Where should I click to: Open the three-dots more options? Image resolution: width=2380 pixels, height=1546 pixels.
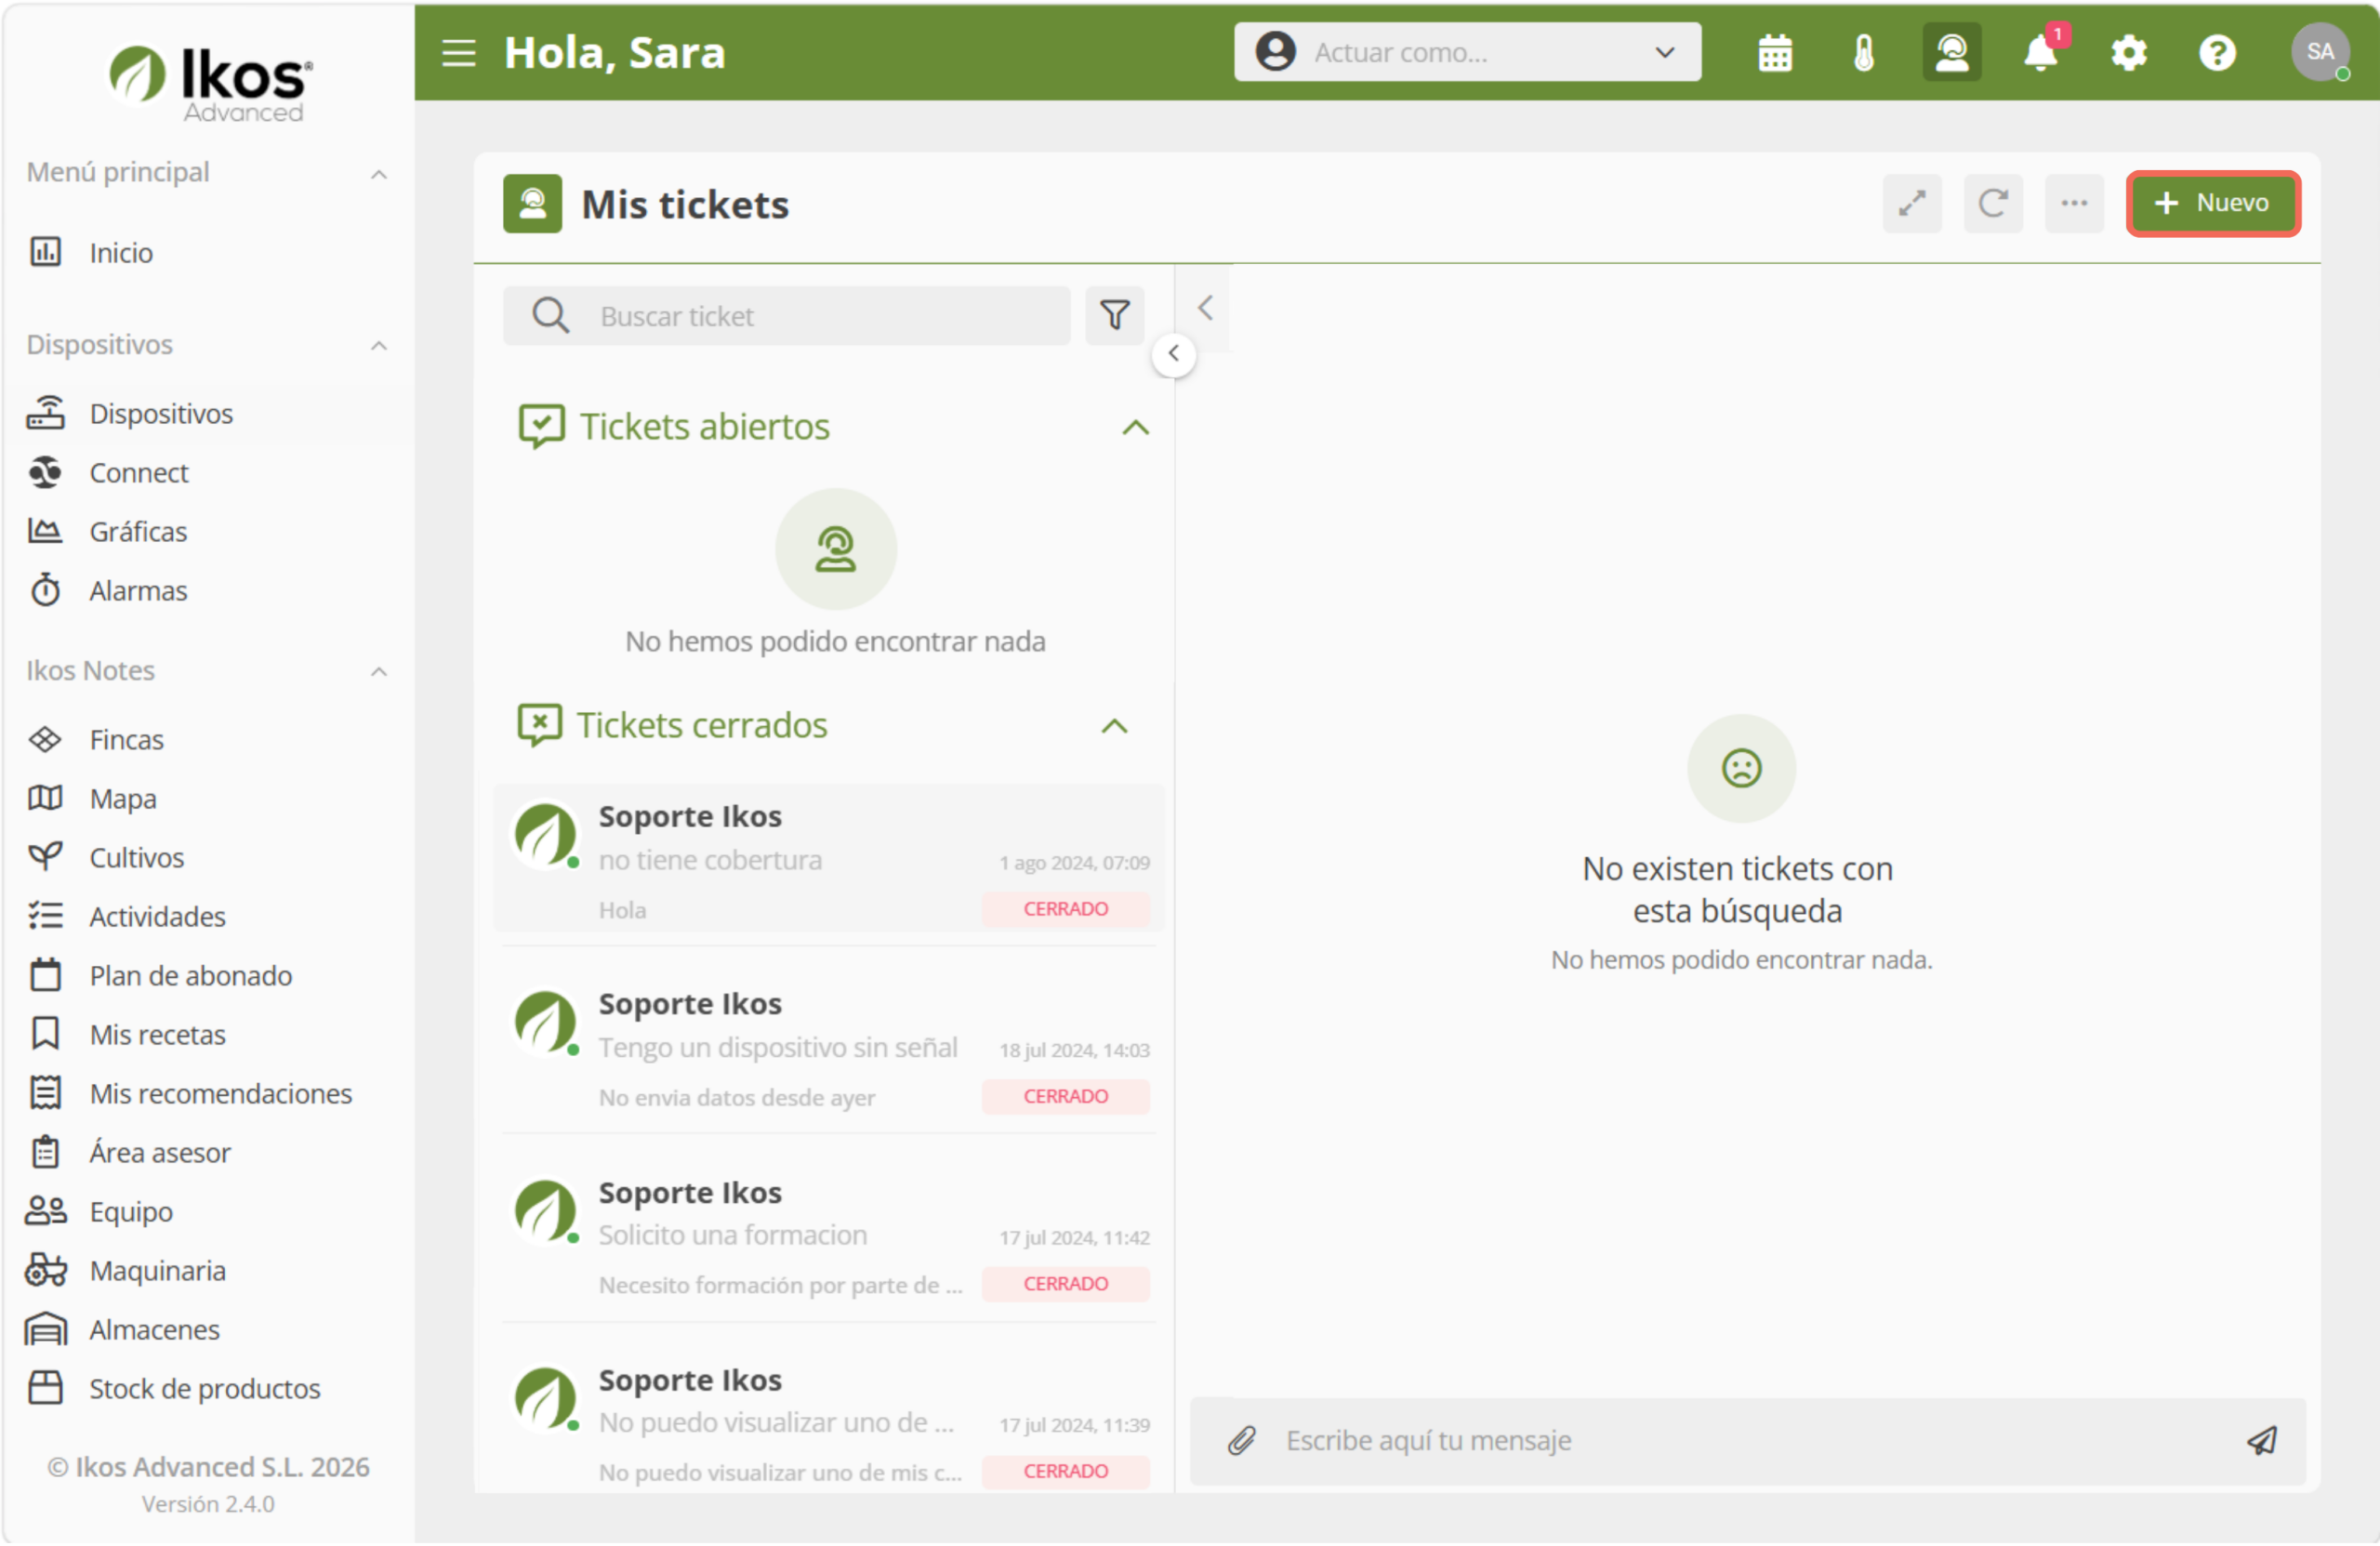[2074, 204]
